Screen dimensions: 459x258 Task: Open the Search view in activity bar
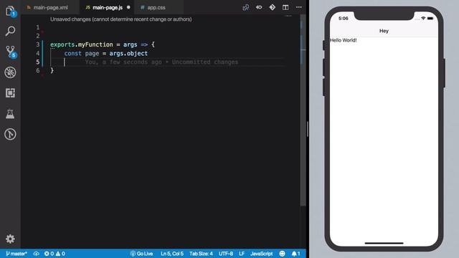tap(10, 31)
